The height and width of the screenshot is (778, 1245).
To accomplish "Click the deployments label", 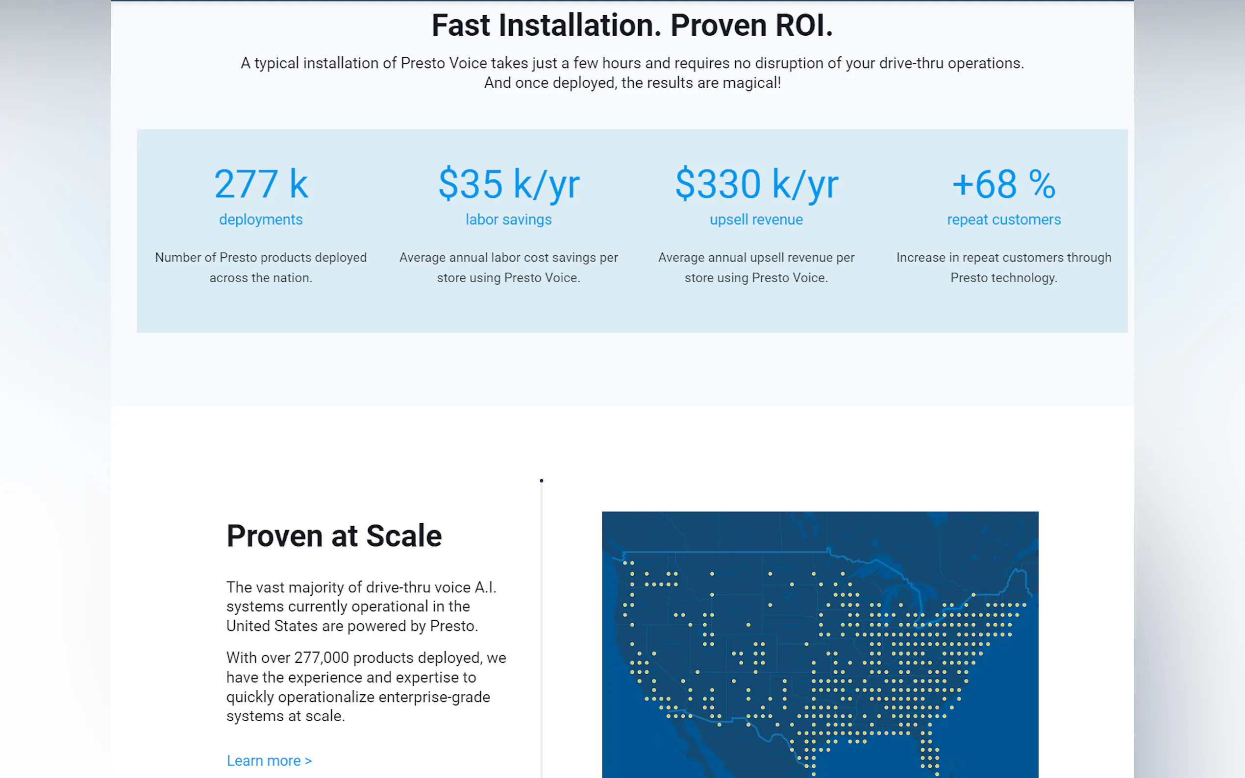I will (261, 219).
